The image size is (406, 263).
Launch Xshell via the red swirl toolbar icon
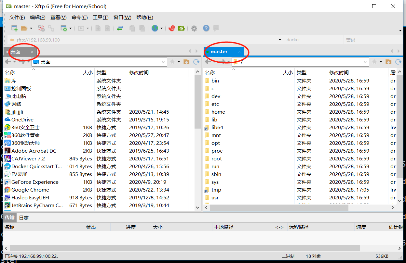pos(171,28)
